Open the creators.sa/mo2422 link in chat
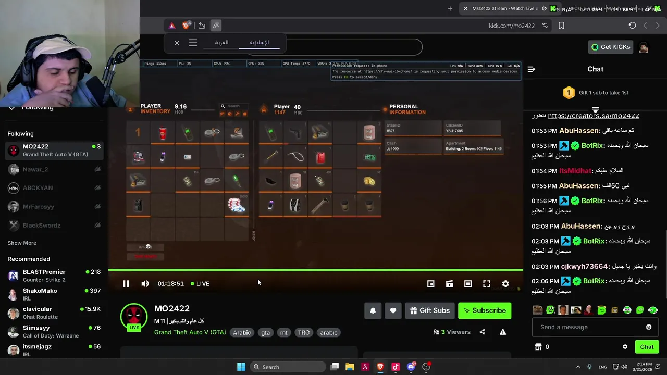 click(594, 116)
